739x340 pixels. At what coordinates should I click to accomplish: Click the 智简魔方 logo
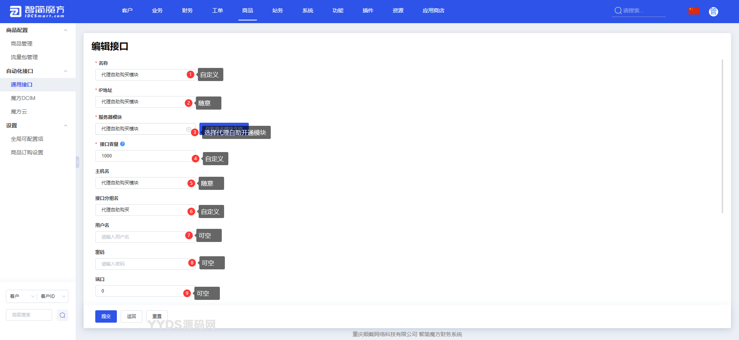point(37,12)
